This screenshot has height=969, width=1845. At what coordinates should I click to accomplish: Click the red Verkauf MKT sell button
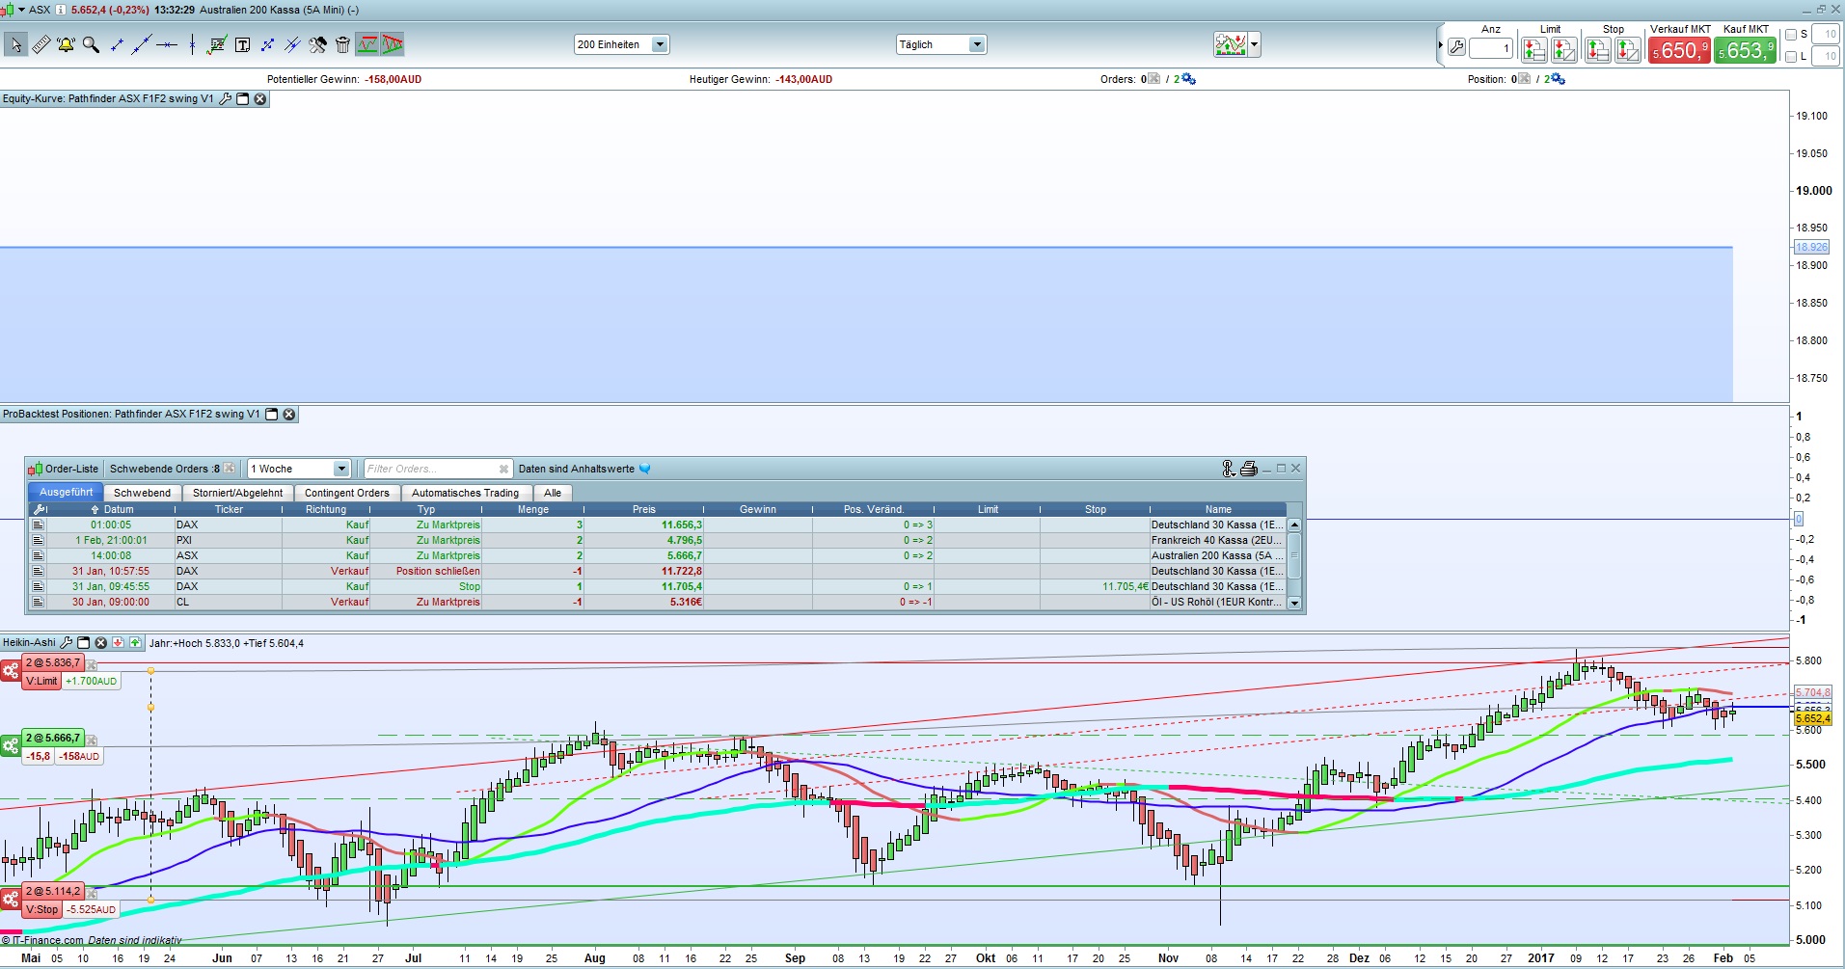[x=1679, y=50]
